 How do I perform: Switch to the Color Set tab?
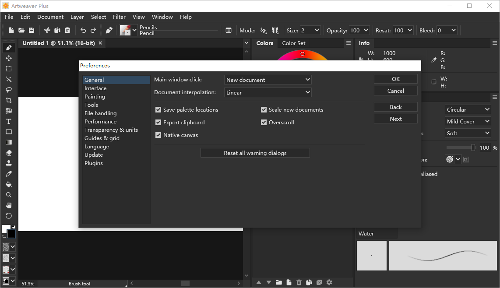[293, 43]
